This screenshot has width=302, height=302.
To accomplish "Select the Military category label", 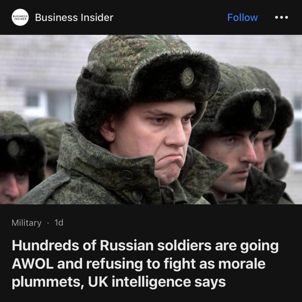I will point(27,223).
